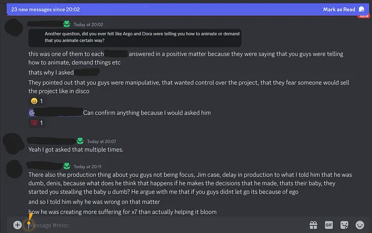Click the avatar of 20:11 message author
Image resolution: width=372 pixels, height=233 pixels.
tap(16, 170)
